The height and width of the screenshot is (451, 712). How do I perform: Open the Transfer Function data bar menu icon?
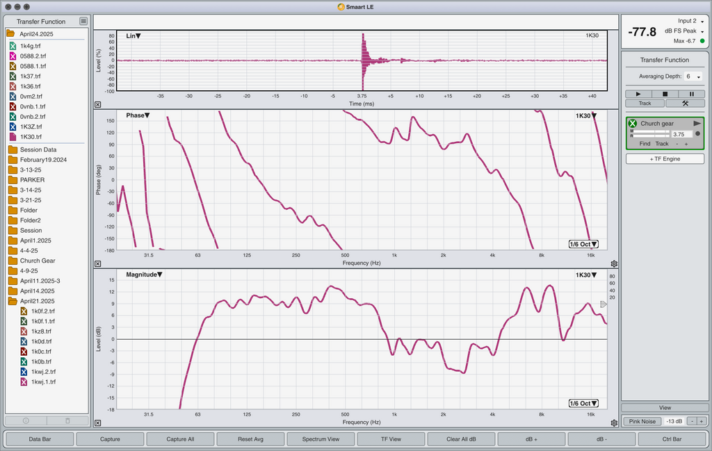pyautogui.click(x=83, y=22)
